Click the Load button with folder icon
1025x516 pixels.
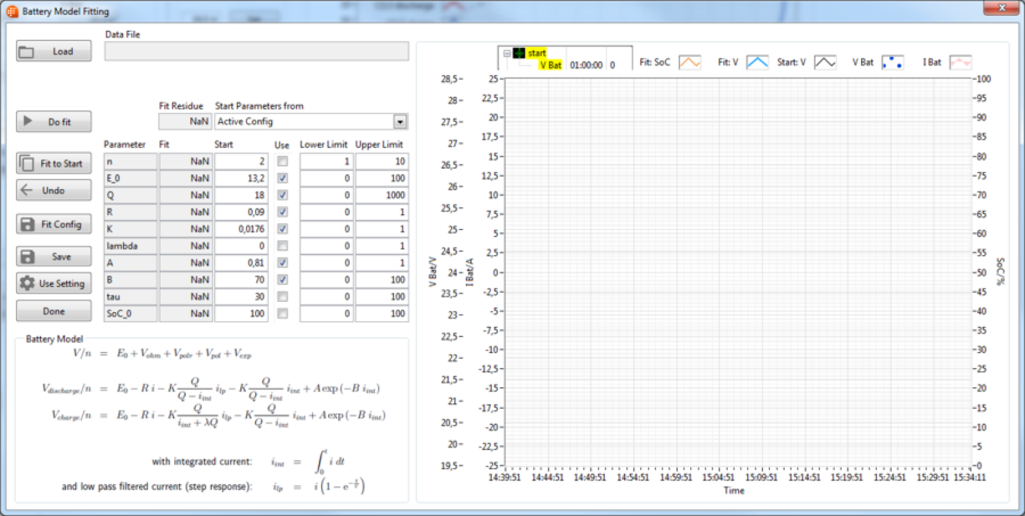click(54, 51)
